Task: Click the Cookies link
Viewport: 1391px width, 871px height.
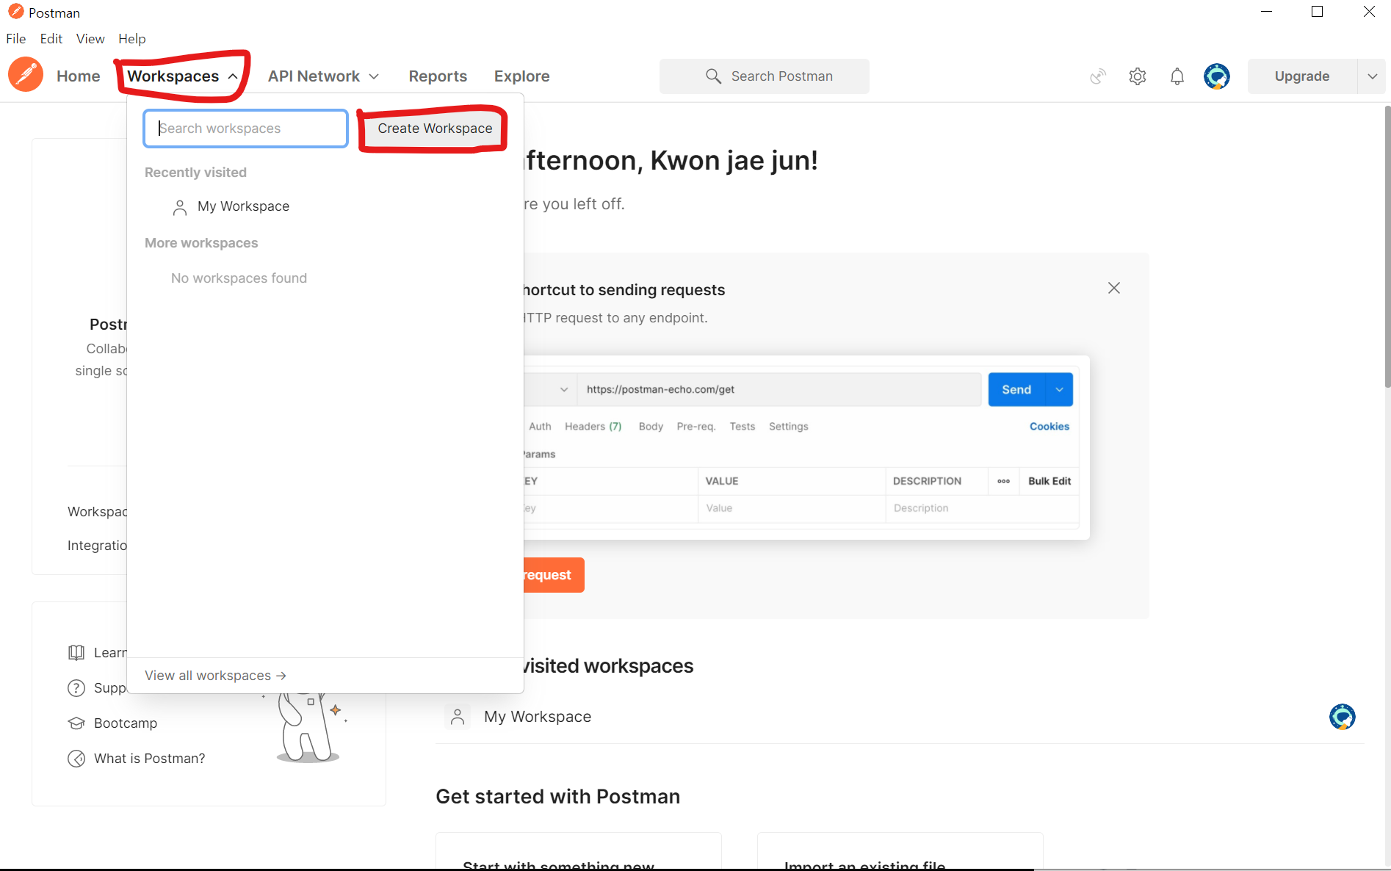Action: [x=1049, y=427]
